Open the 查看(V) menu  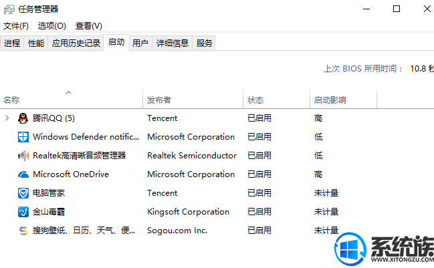(88, 26)
